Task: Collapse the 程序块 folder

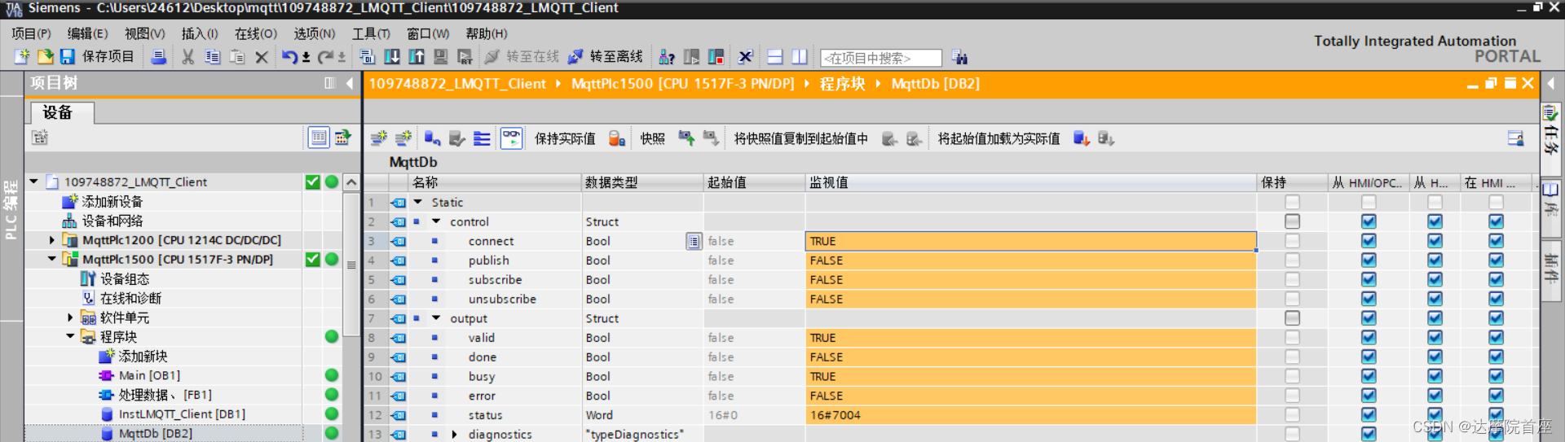Action: (x=70, y=336)
